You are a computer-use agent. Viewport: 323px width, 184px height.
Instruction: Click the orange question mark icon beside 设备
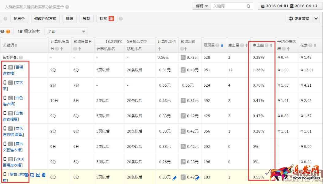[8, 31]
